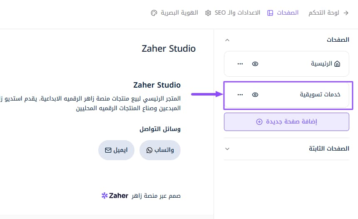Image resolution: width=358 pixels, height=219 pixels.
Task: Click the pages layout icon beside الصفحات tab
Action: click(270, 13)
